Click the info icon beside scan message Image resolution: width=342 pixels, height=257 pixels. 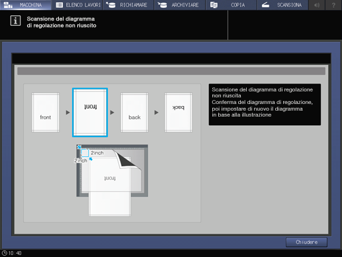point(15,21)
